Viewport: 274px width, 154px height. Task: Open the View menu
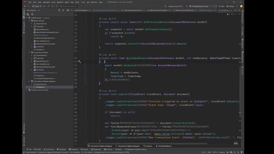click(x=40, y=2)
